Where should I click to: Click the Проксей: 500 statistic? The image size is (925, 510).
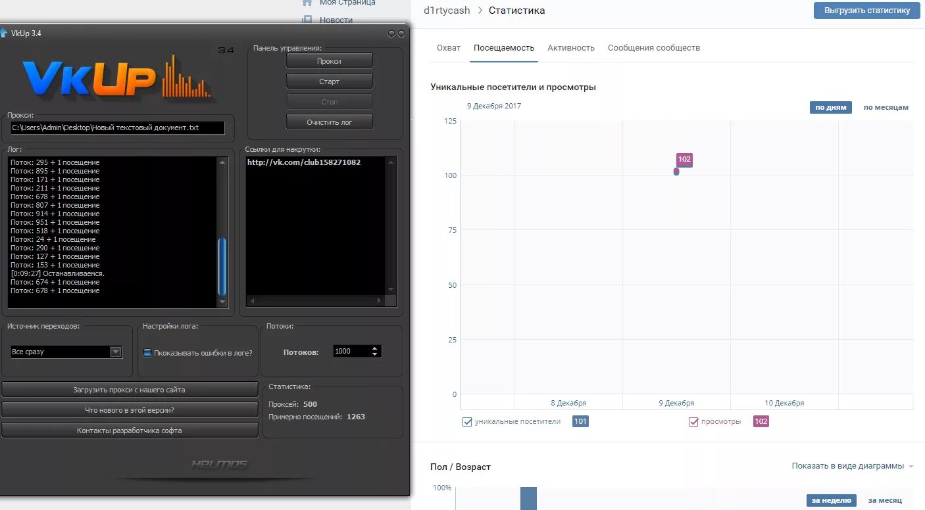293,404
